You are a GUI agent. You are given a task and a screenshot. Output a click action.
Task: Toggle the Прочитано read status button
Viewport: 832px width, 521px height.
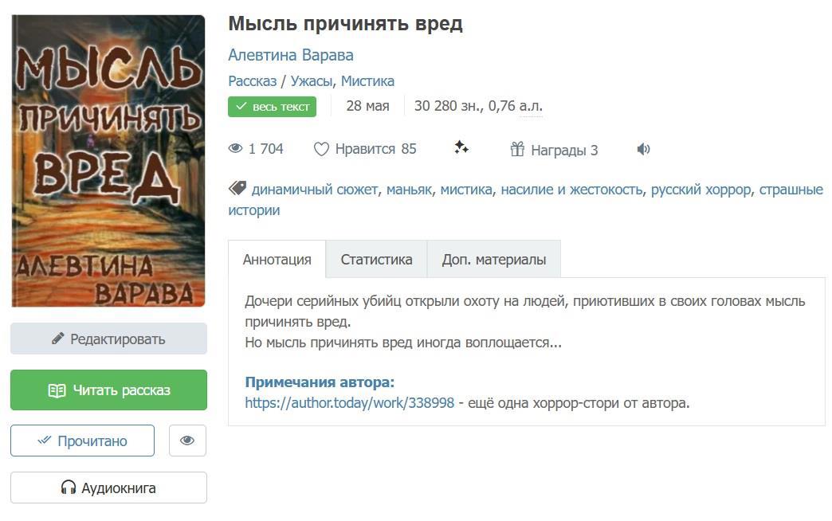[82, 441]
